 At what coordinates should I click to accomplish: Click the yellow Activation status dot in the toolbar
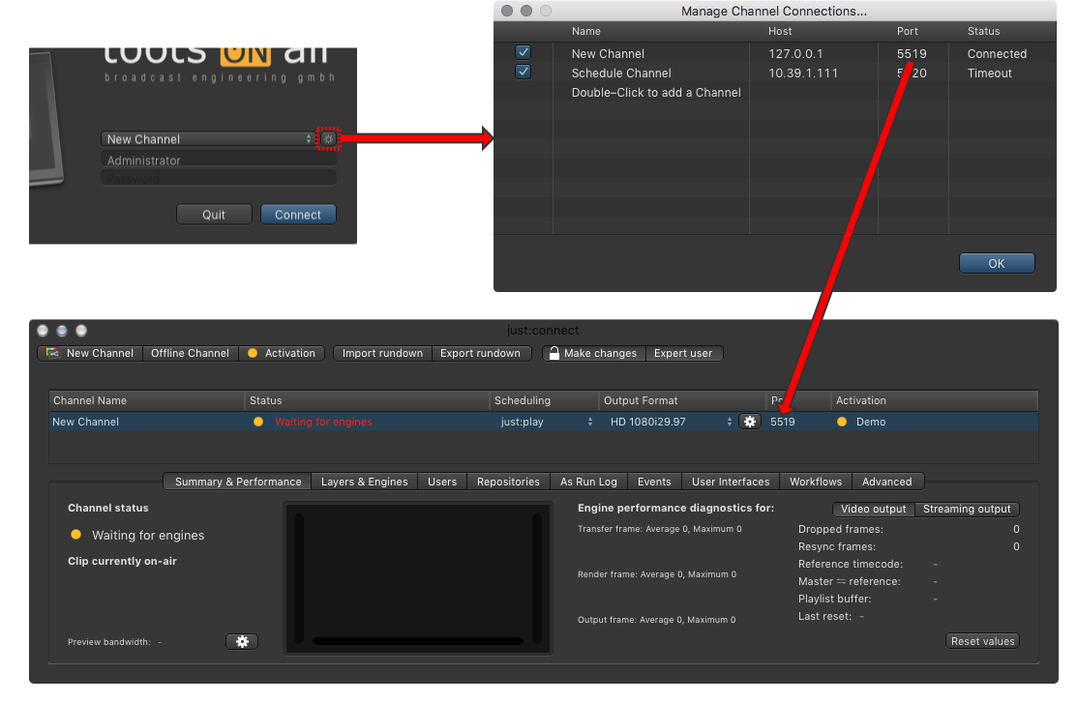253,353
